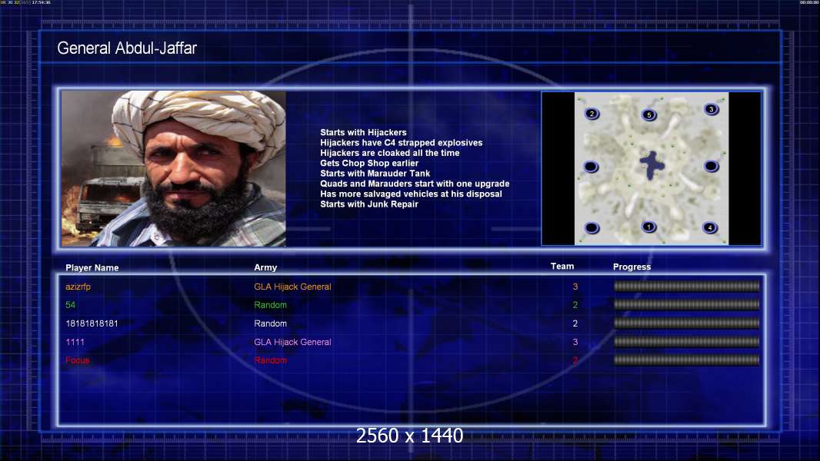Click team number 2 in Focus's row
The width and height of the screenshot is (820, 461).
coord(575,360)
